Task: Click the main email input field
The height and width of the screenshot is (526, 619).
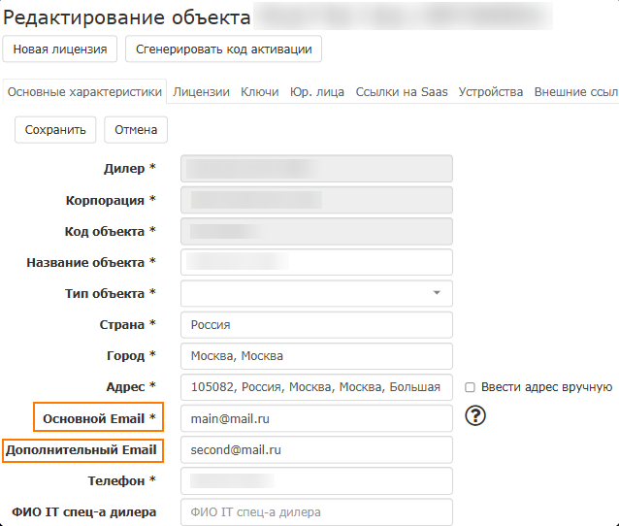Action: 317,418
